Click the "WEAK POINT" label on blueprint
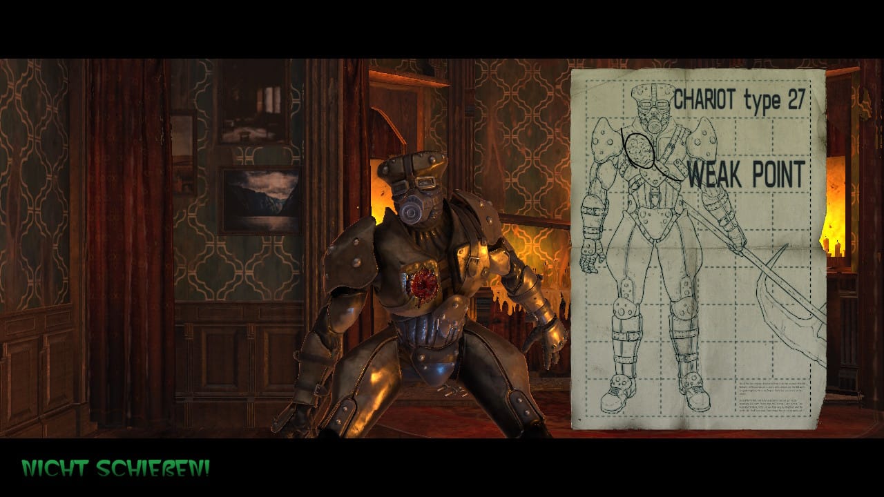This screenshot has height=497, width=884. click(746, 175)
